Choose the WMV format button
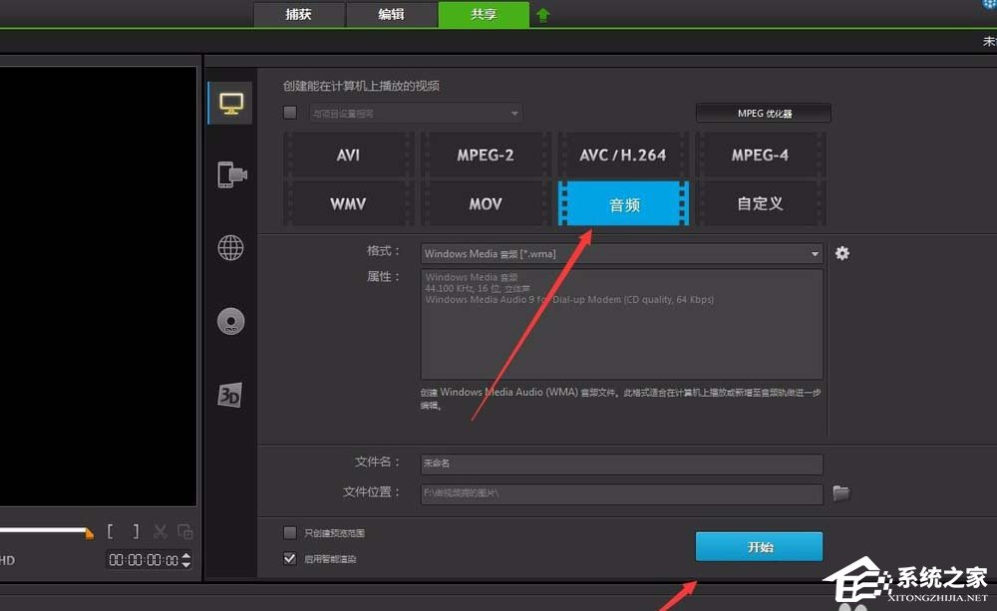This screenshot has height=611, width=997. 348,203
